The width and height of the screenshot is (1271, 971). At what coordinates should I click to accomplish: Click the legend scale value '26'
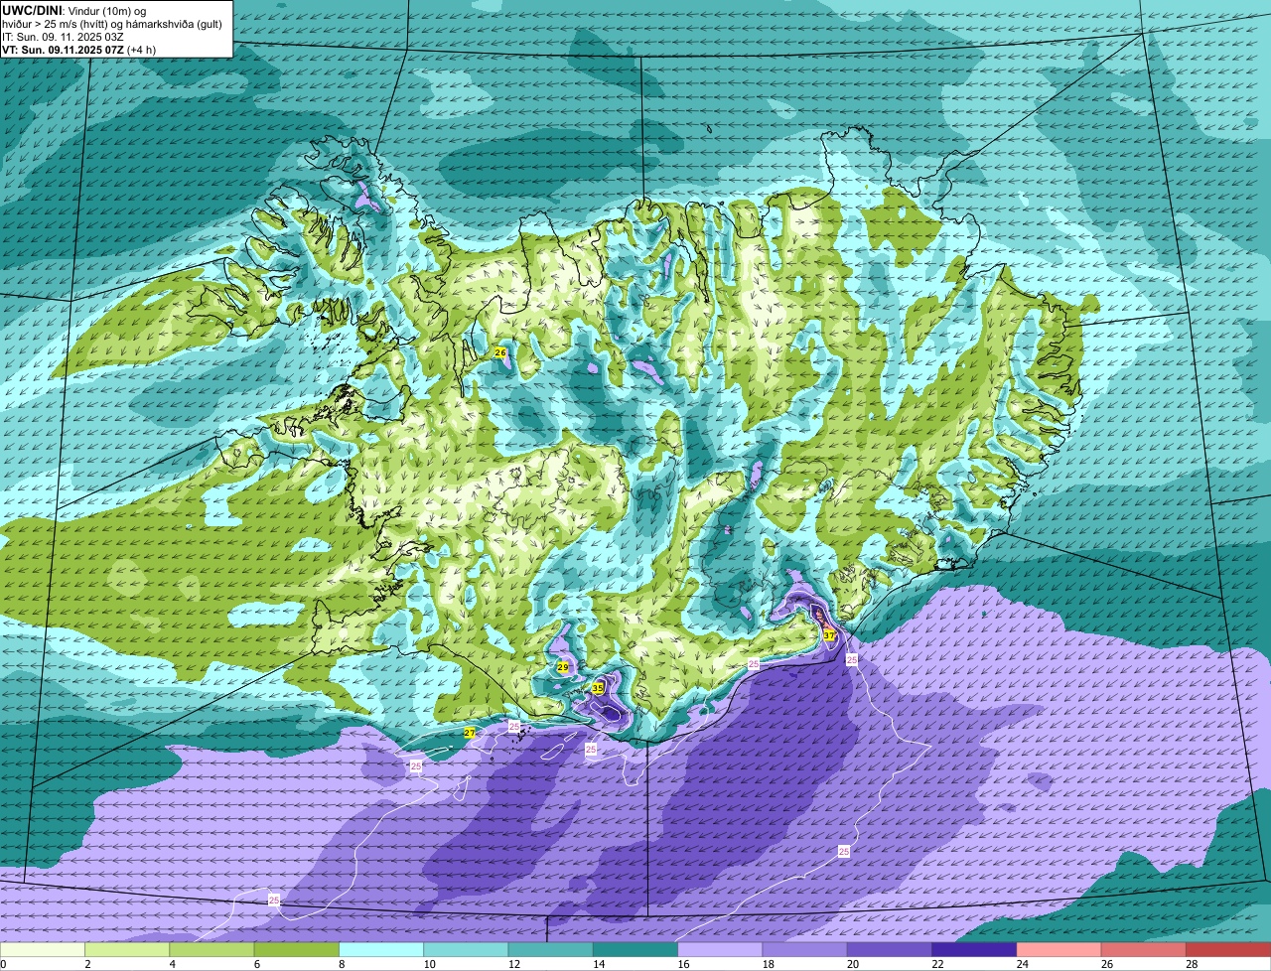pos(1107,964)
